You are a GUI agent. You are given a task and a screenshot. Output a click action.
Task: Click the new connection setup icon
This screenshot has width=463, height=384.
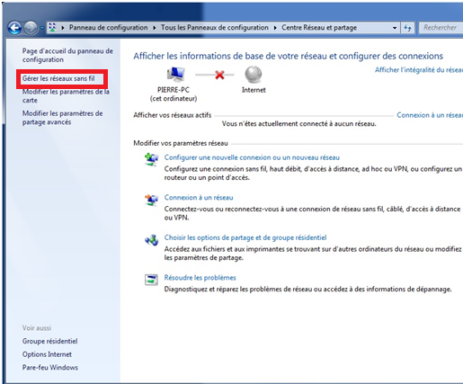click(151, 159)
